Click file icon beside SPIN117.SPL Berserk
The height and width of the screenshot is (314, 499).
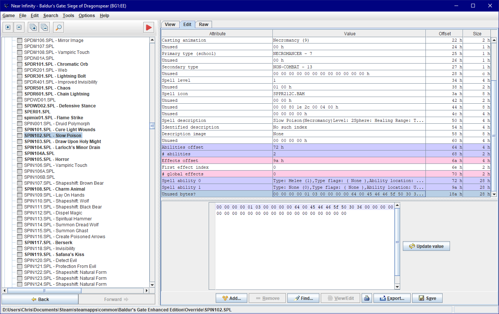(x=20, y=243)
